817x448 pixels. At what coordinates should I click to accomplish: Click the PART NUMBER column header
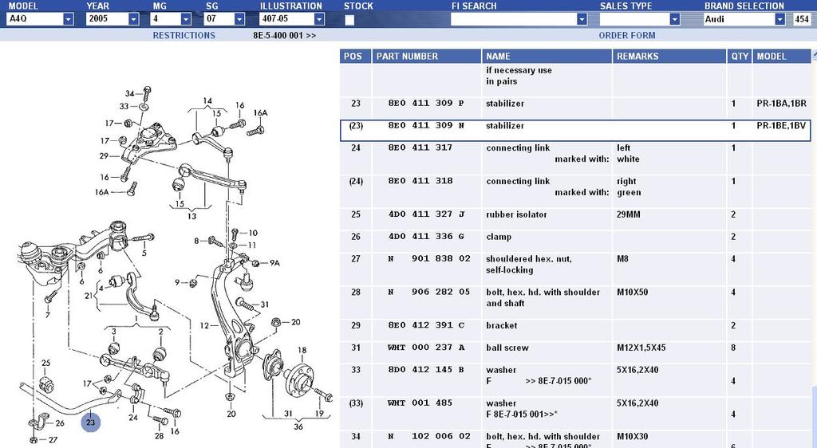[407, 57]
